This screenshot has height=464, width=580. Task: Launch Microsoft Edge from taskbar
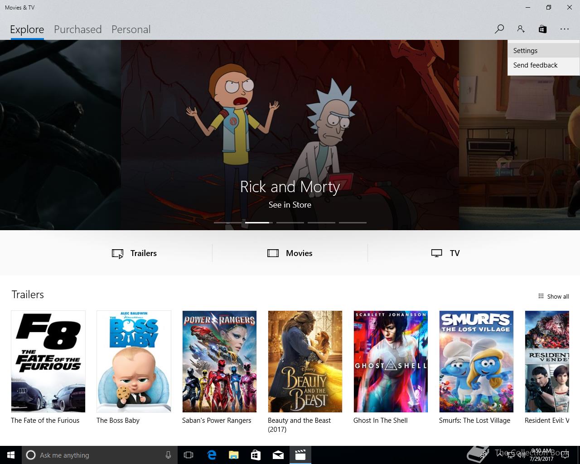[x=211, y=455]
